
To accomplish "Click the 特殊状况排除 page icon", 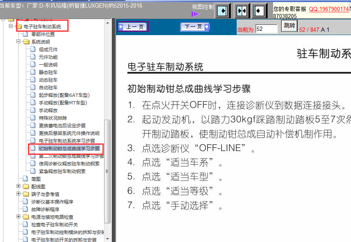I will [33, 118].
